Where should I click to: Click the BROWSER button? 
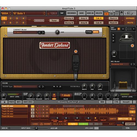pyautogui.click(x=72, y=13)
